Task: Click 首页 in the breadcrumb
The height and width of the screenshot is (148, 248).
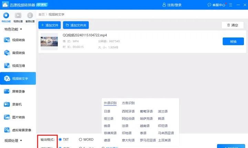Action: coord(42,14)
